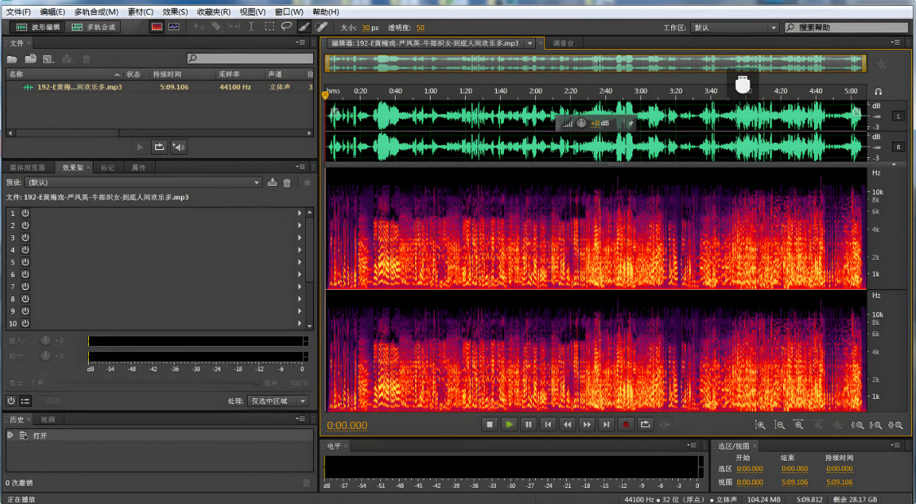Select the spectral frequency display icon
916x504 pixels.
(x=157, y=27)
